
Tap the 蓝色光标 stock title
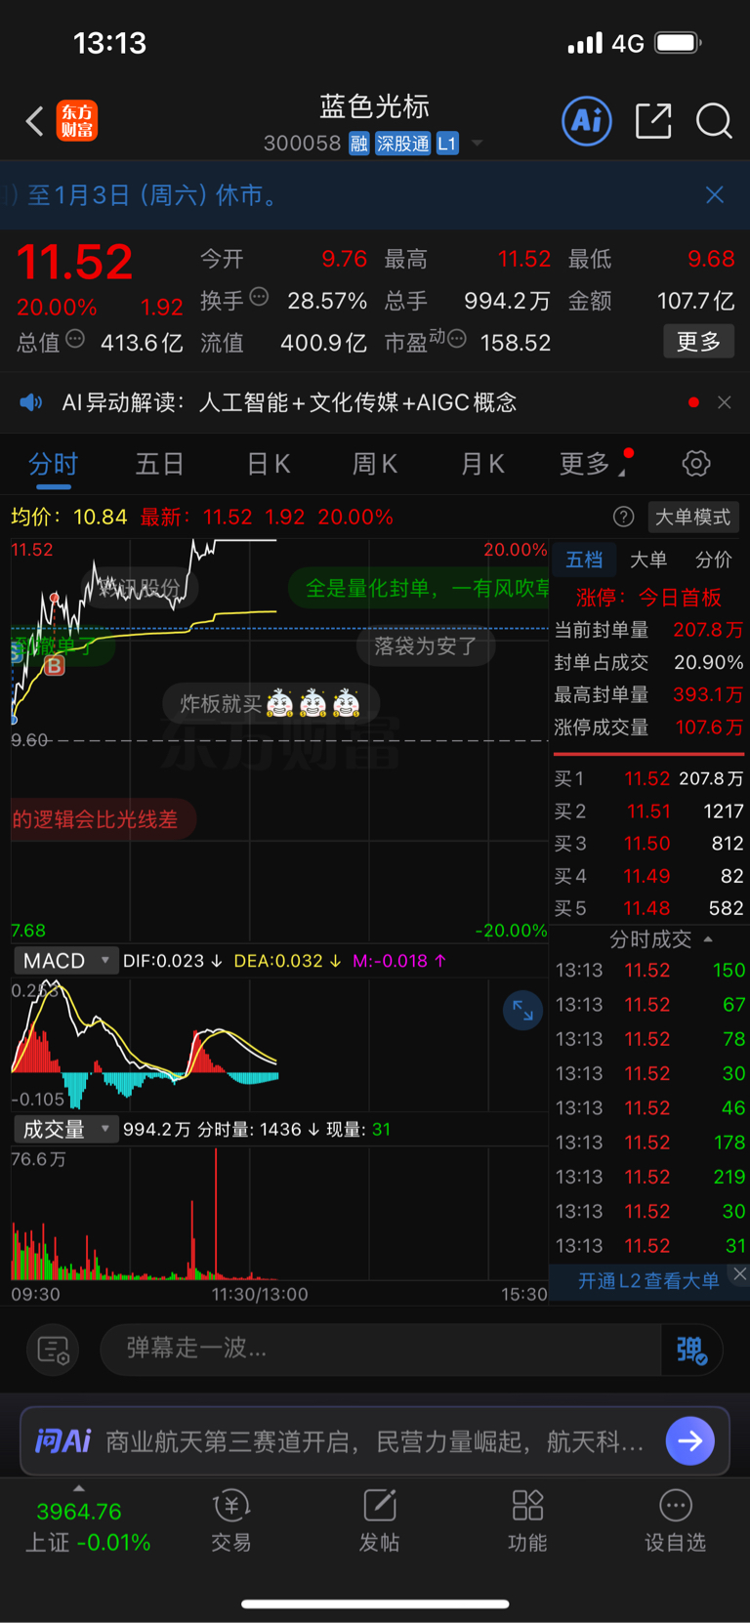pos(374,106)
